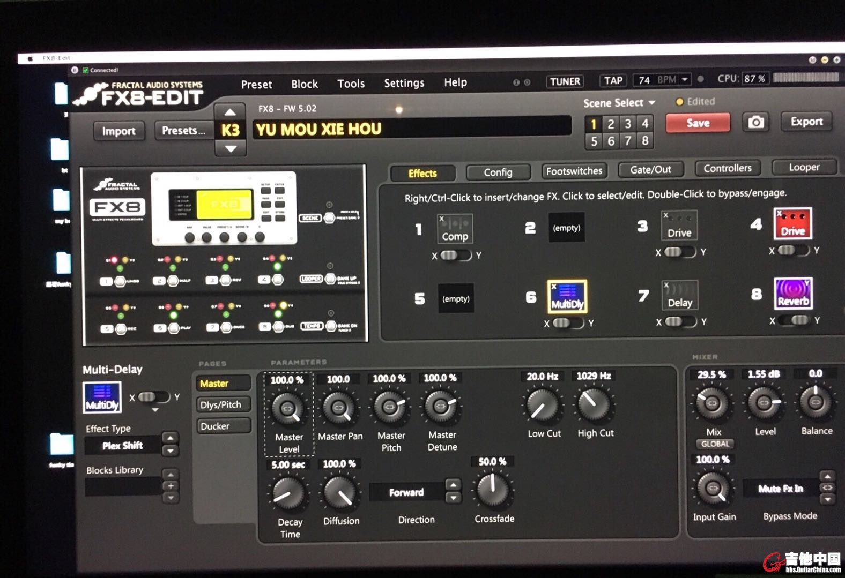Viewport: 845px width, 578px height.
Task: Switch to the Footswitches tab
Action: [574, 171]
